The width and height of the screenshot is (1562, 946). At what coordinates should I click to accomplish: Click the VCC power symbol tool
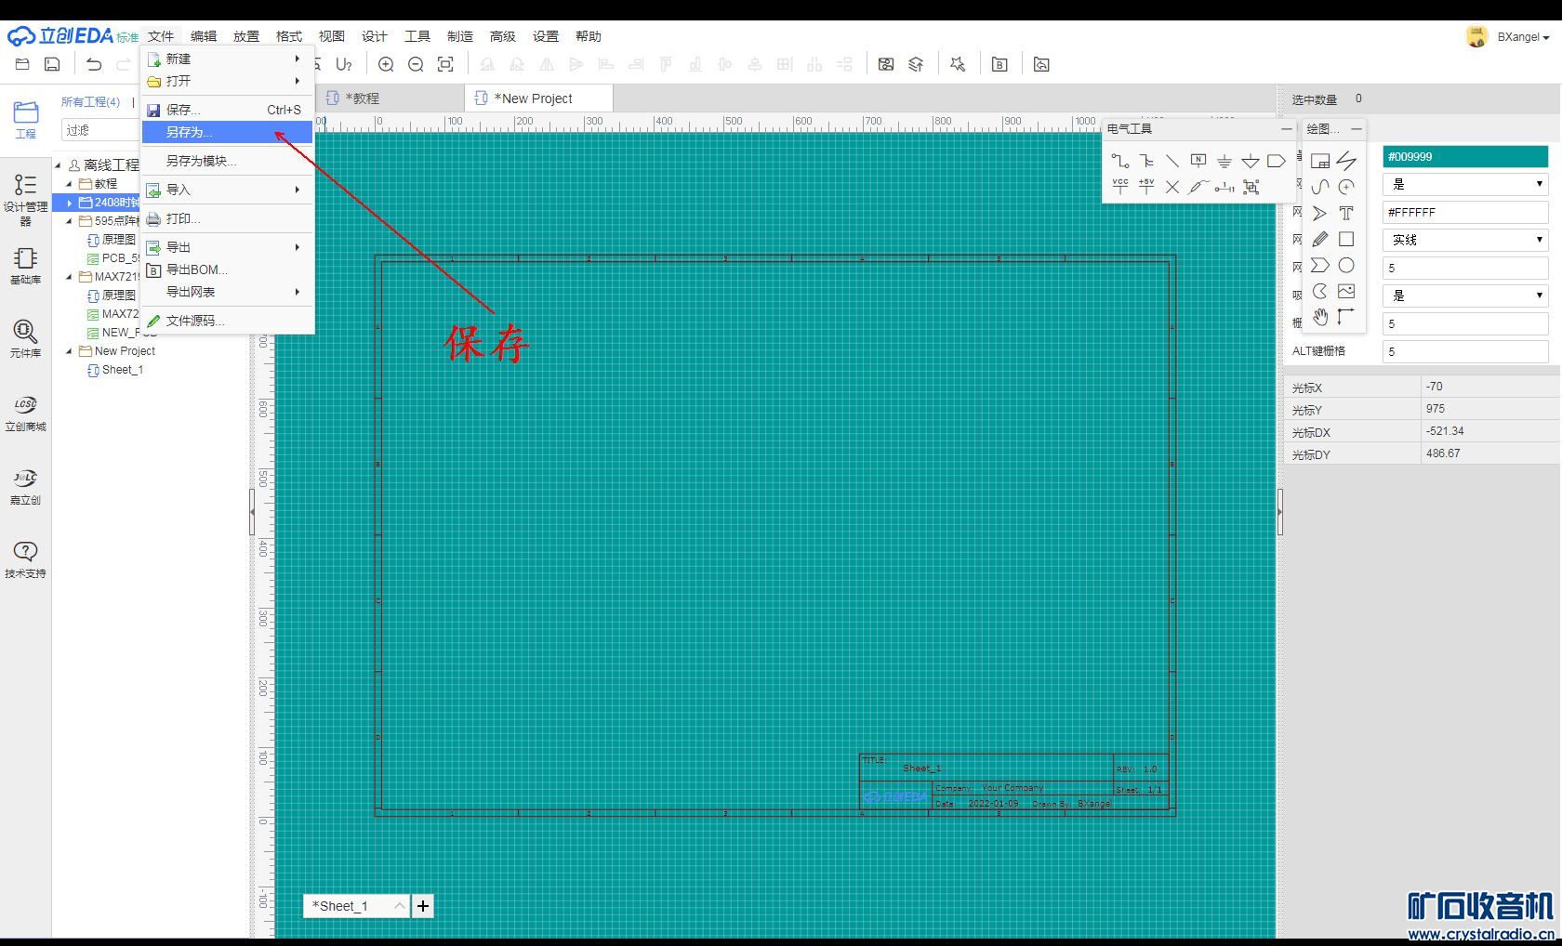click(1120, 187)
